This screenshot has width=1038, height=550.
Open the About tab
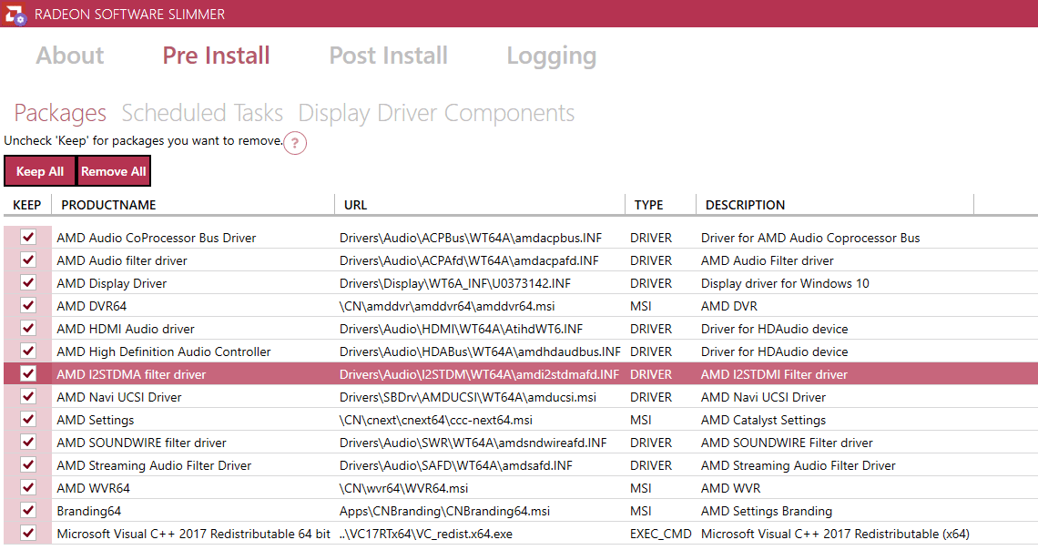(x=70, y=56)
